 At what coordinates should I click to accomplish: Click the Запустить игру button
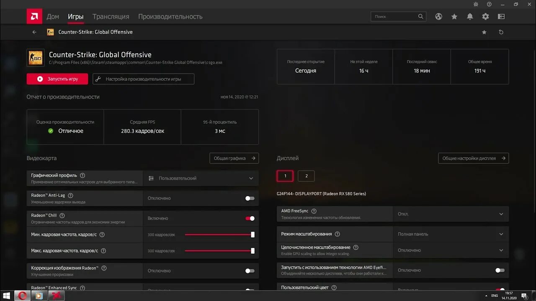click(x=57, y=79)
